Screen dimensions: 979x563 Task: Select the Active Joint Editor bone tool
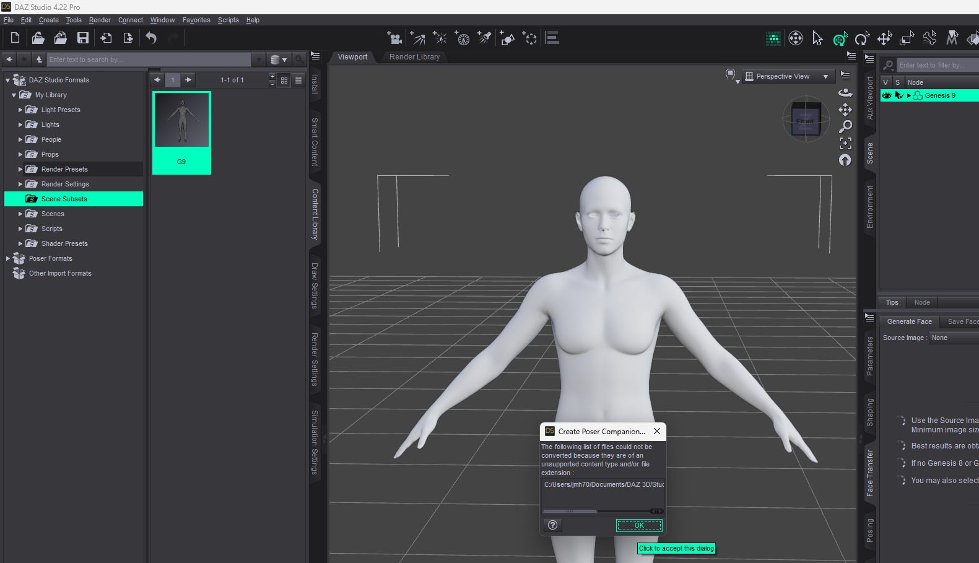pos(929,39)
